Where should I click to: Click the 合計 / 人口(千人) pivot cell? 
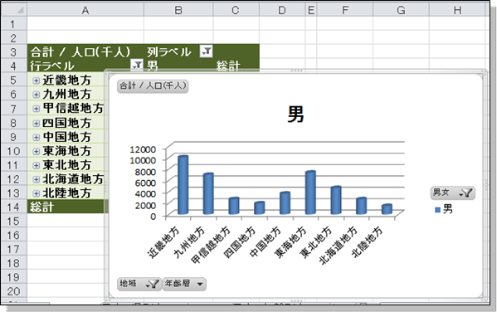pyautogui.click(x=85, y=51)
